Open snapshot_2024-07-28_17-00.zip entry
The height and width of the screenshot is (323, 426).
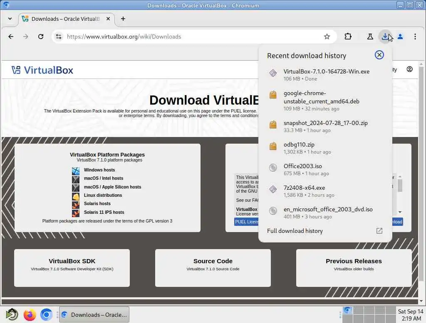tap(325, 126)
